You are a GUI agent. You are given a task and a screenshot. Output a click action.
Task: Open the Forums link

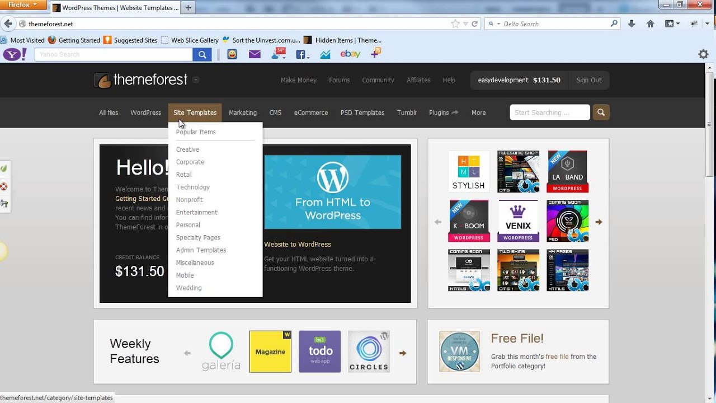click(x=339, y=80)
